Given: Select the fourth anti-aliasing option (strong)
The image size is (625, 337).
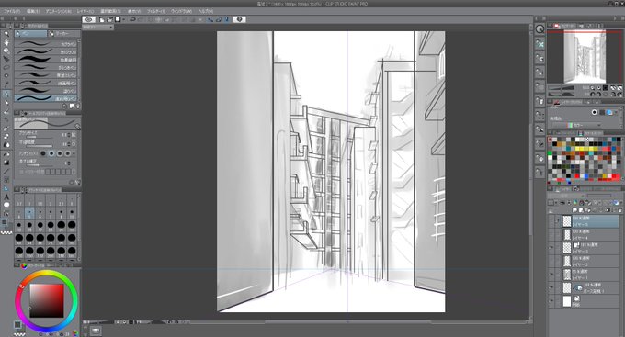Looking at the screenshot, I should tap(68, 153).
